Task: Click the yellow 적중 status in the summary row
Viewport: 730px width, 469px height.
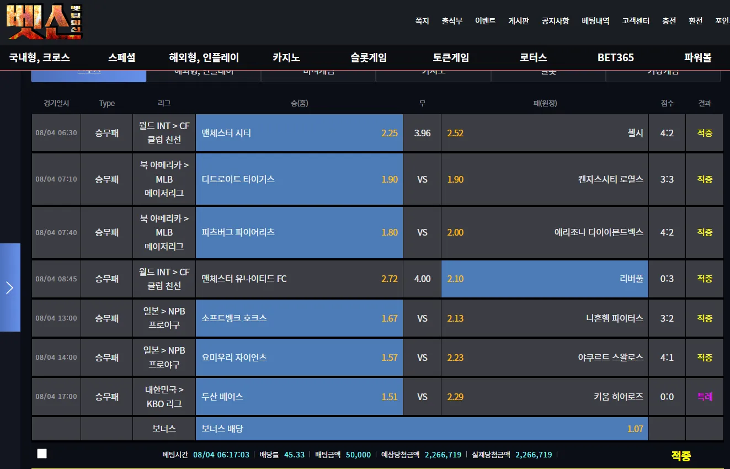Action: (x=681, y=455)
